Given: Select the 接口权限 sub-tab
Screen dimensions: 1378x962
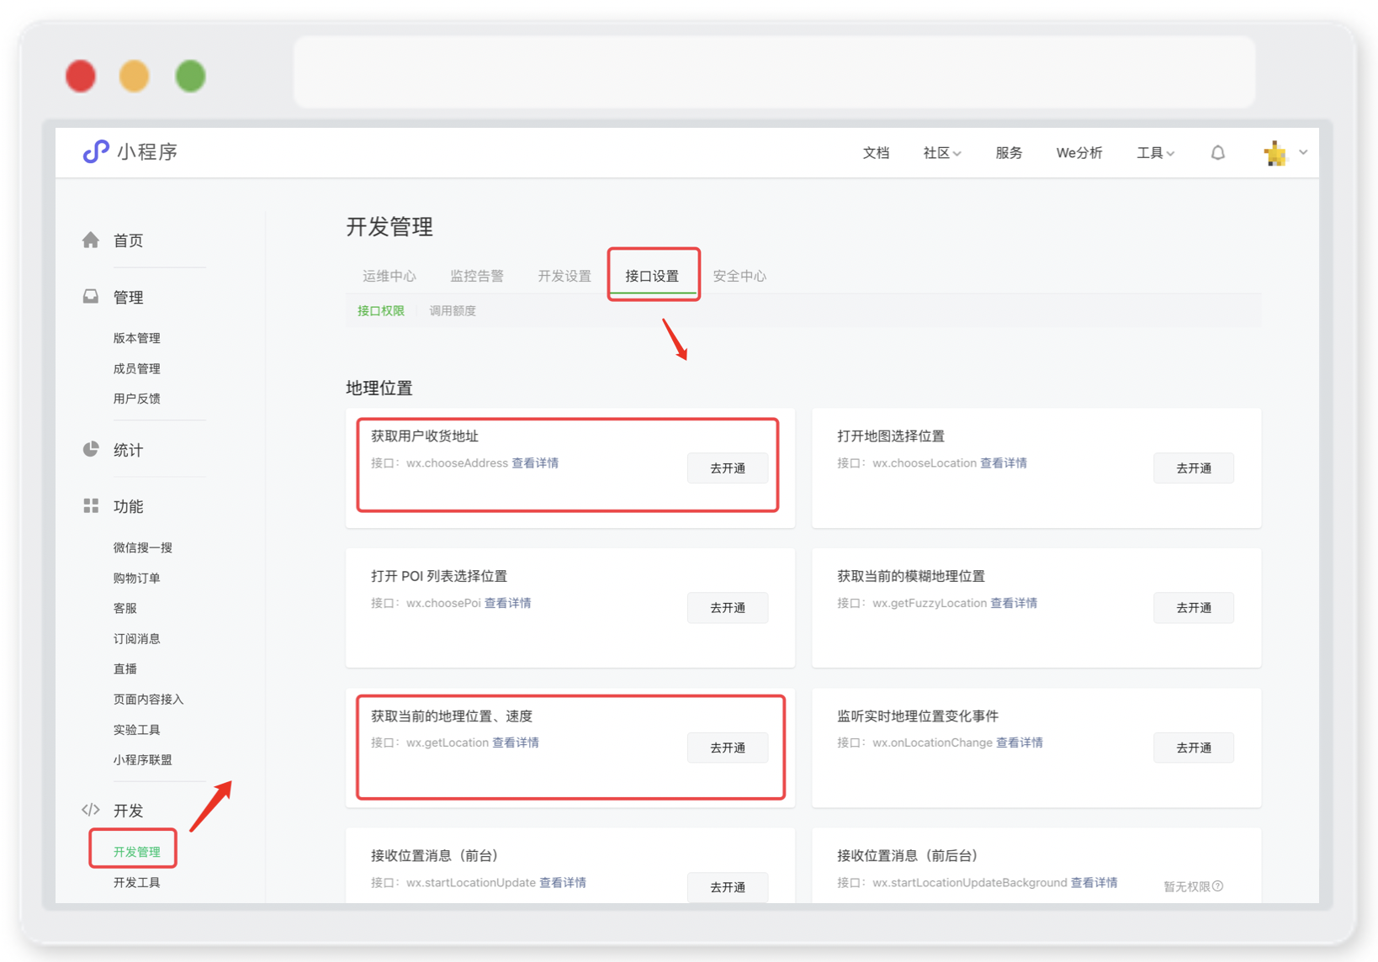Looking at the screenshot, I should (x=381, y=310).
